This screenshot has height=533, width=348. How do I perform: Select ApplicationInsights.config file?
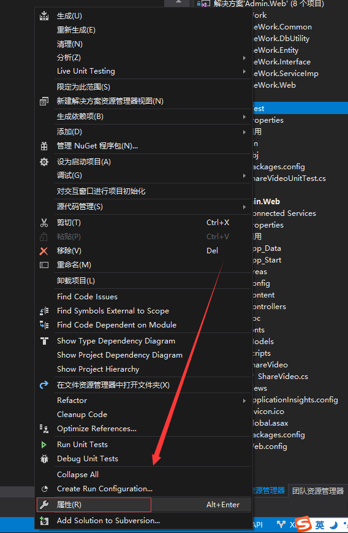pos(295,400)
